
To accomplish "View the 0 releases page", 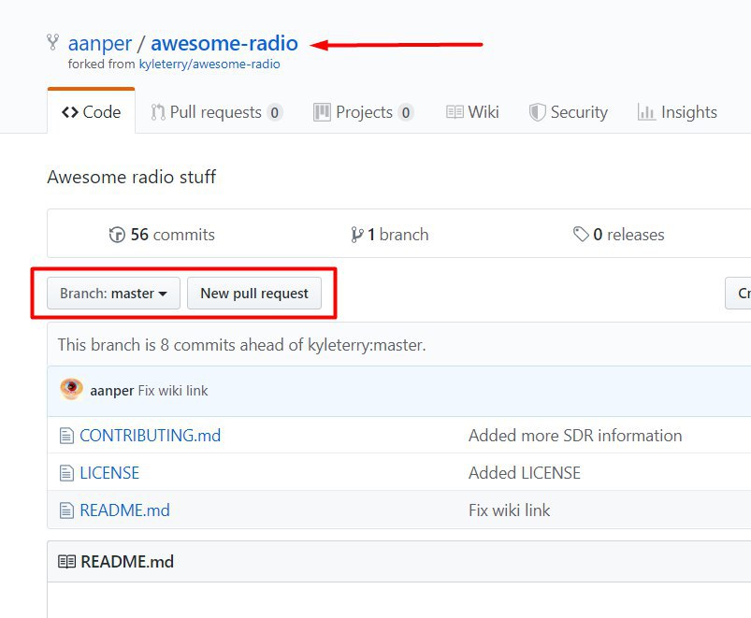I will 619,235.
